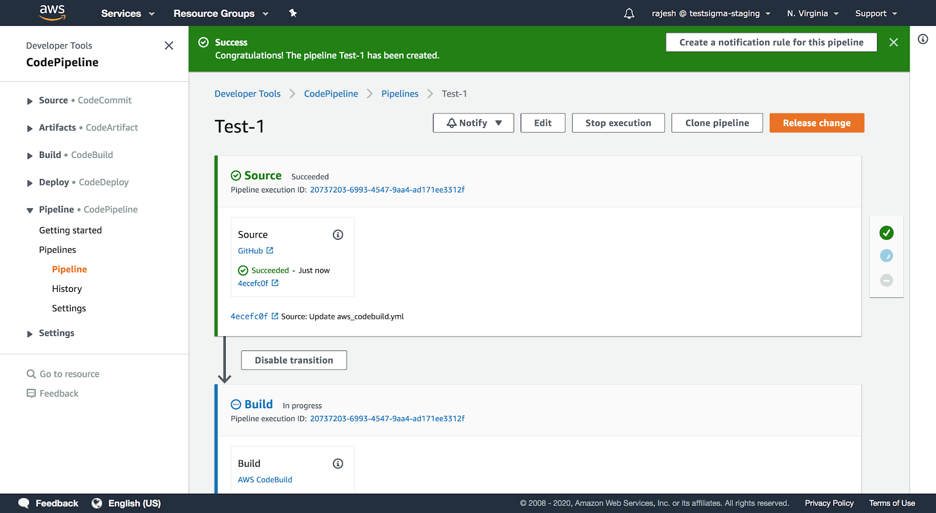Open the N. Virginia region selector
The width and height of the screenshot is (936, 513).
pos(813,13)
